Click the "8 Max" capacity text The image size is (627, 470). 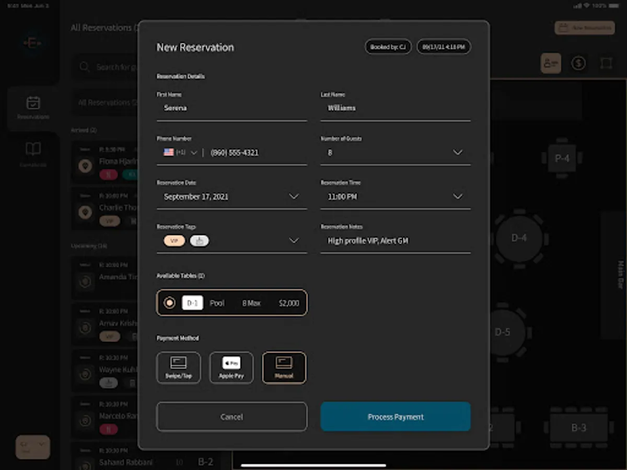pyautogui.click(x=251, y=303)
